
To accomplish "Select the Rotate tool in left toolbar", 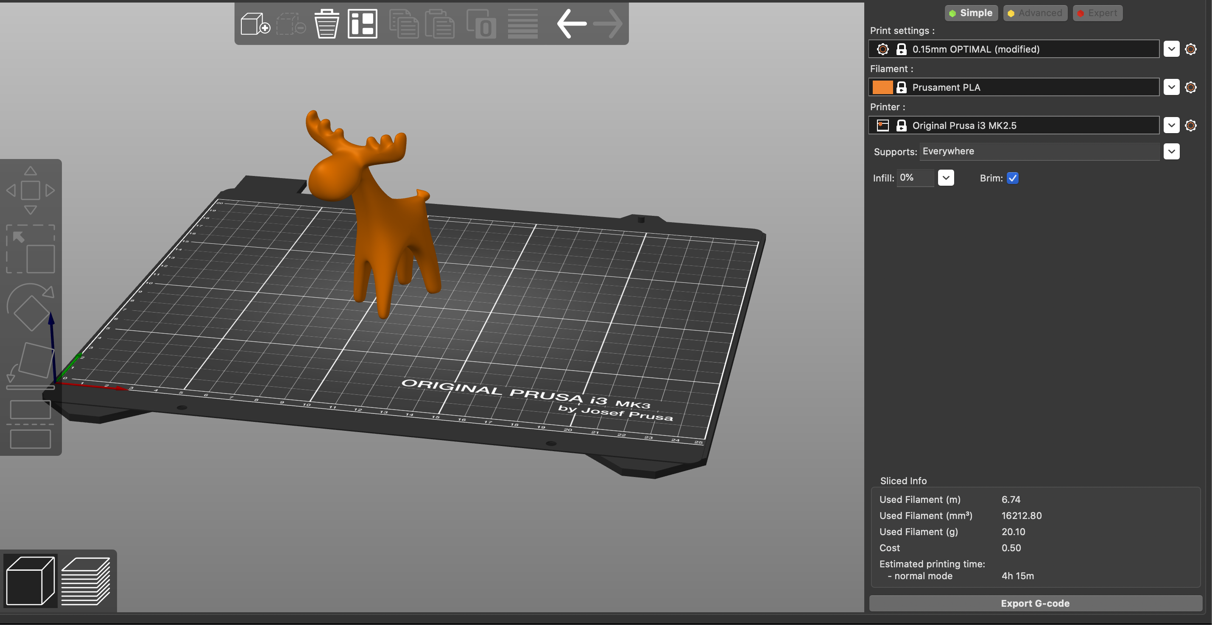I will pos(31,307).
